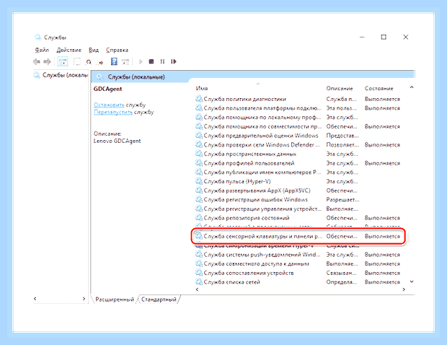The image size is (447, 345).
Task: Toggle the show/hide action pane icon
Action: pos(125,61)
